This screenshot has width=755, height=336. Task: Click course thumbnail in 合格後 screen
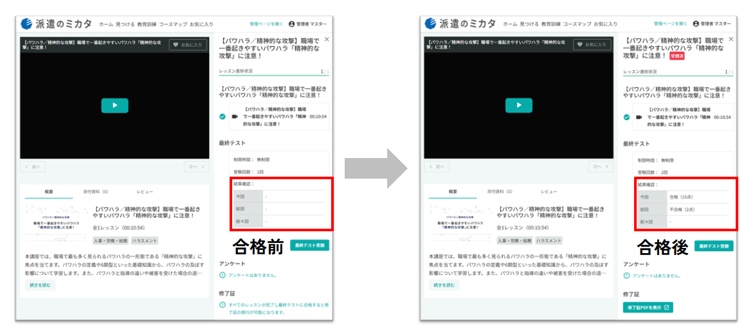[460, 224]
